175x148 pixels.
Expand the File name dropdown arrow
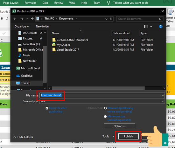click(163, 95)
